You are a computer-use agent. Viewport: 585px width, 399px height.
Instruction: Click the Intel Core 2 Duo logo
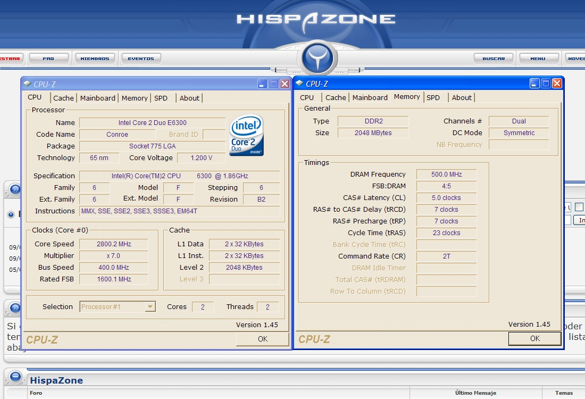(x=246, y=135)
